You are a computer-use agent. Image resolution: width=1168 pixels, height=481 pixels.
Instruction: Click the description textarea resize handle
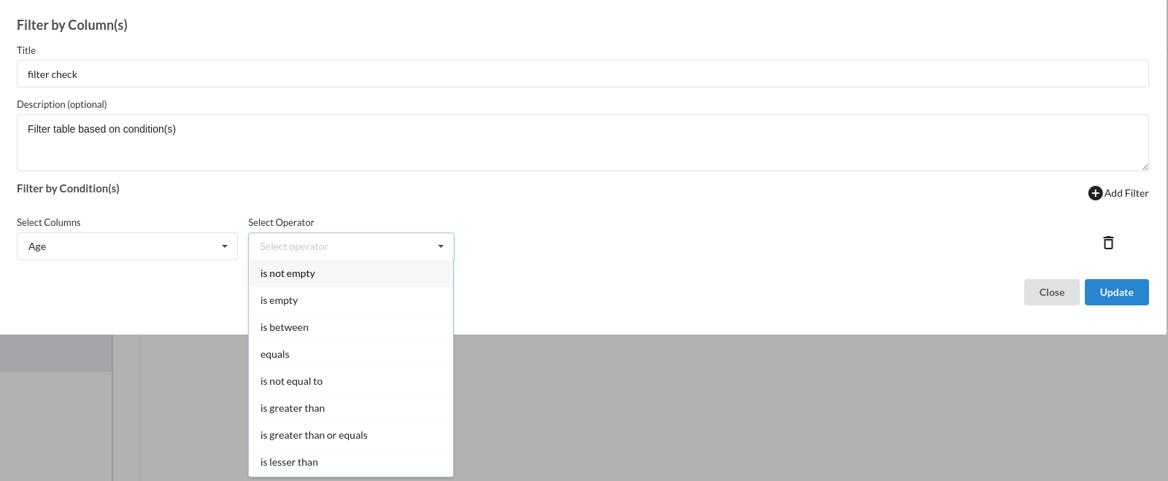(x=1145, y=167)
